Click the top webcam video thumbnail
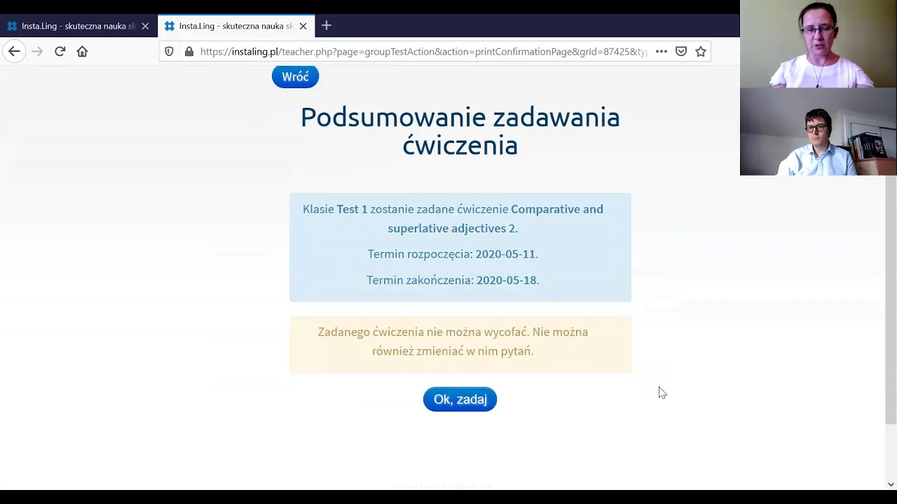 click(x=819, y=43)
